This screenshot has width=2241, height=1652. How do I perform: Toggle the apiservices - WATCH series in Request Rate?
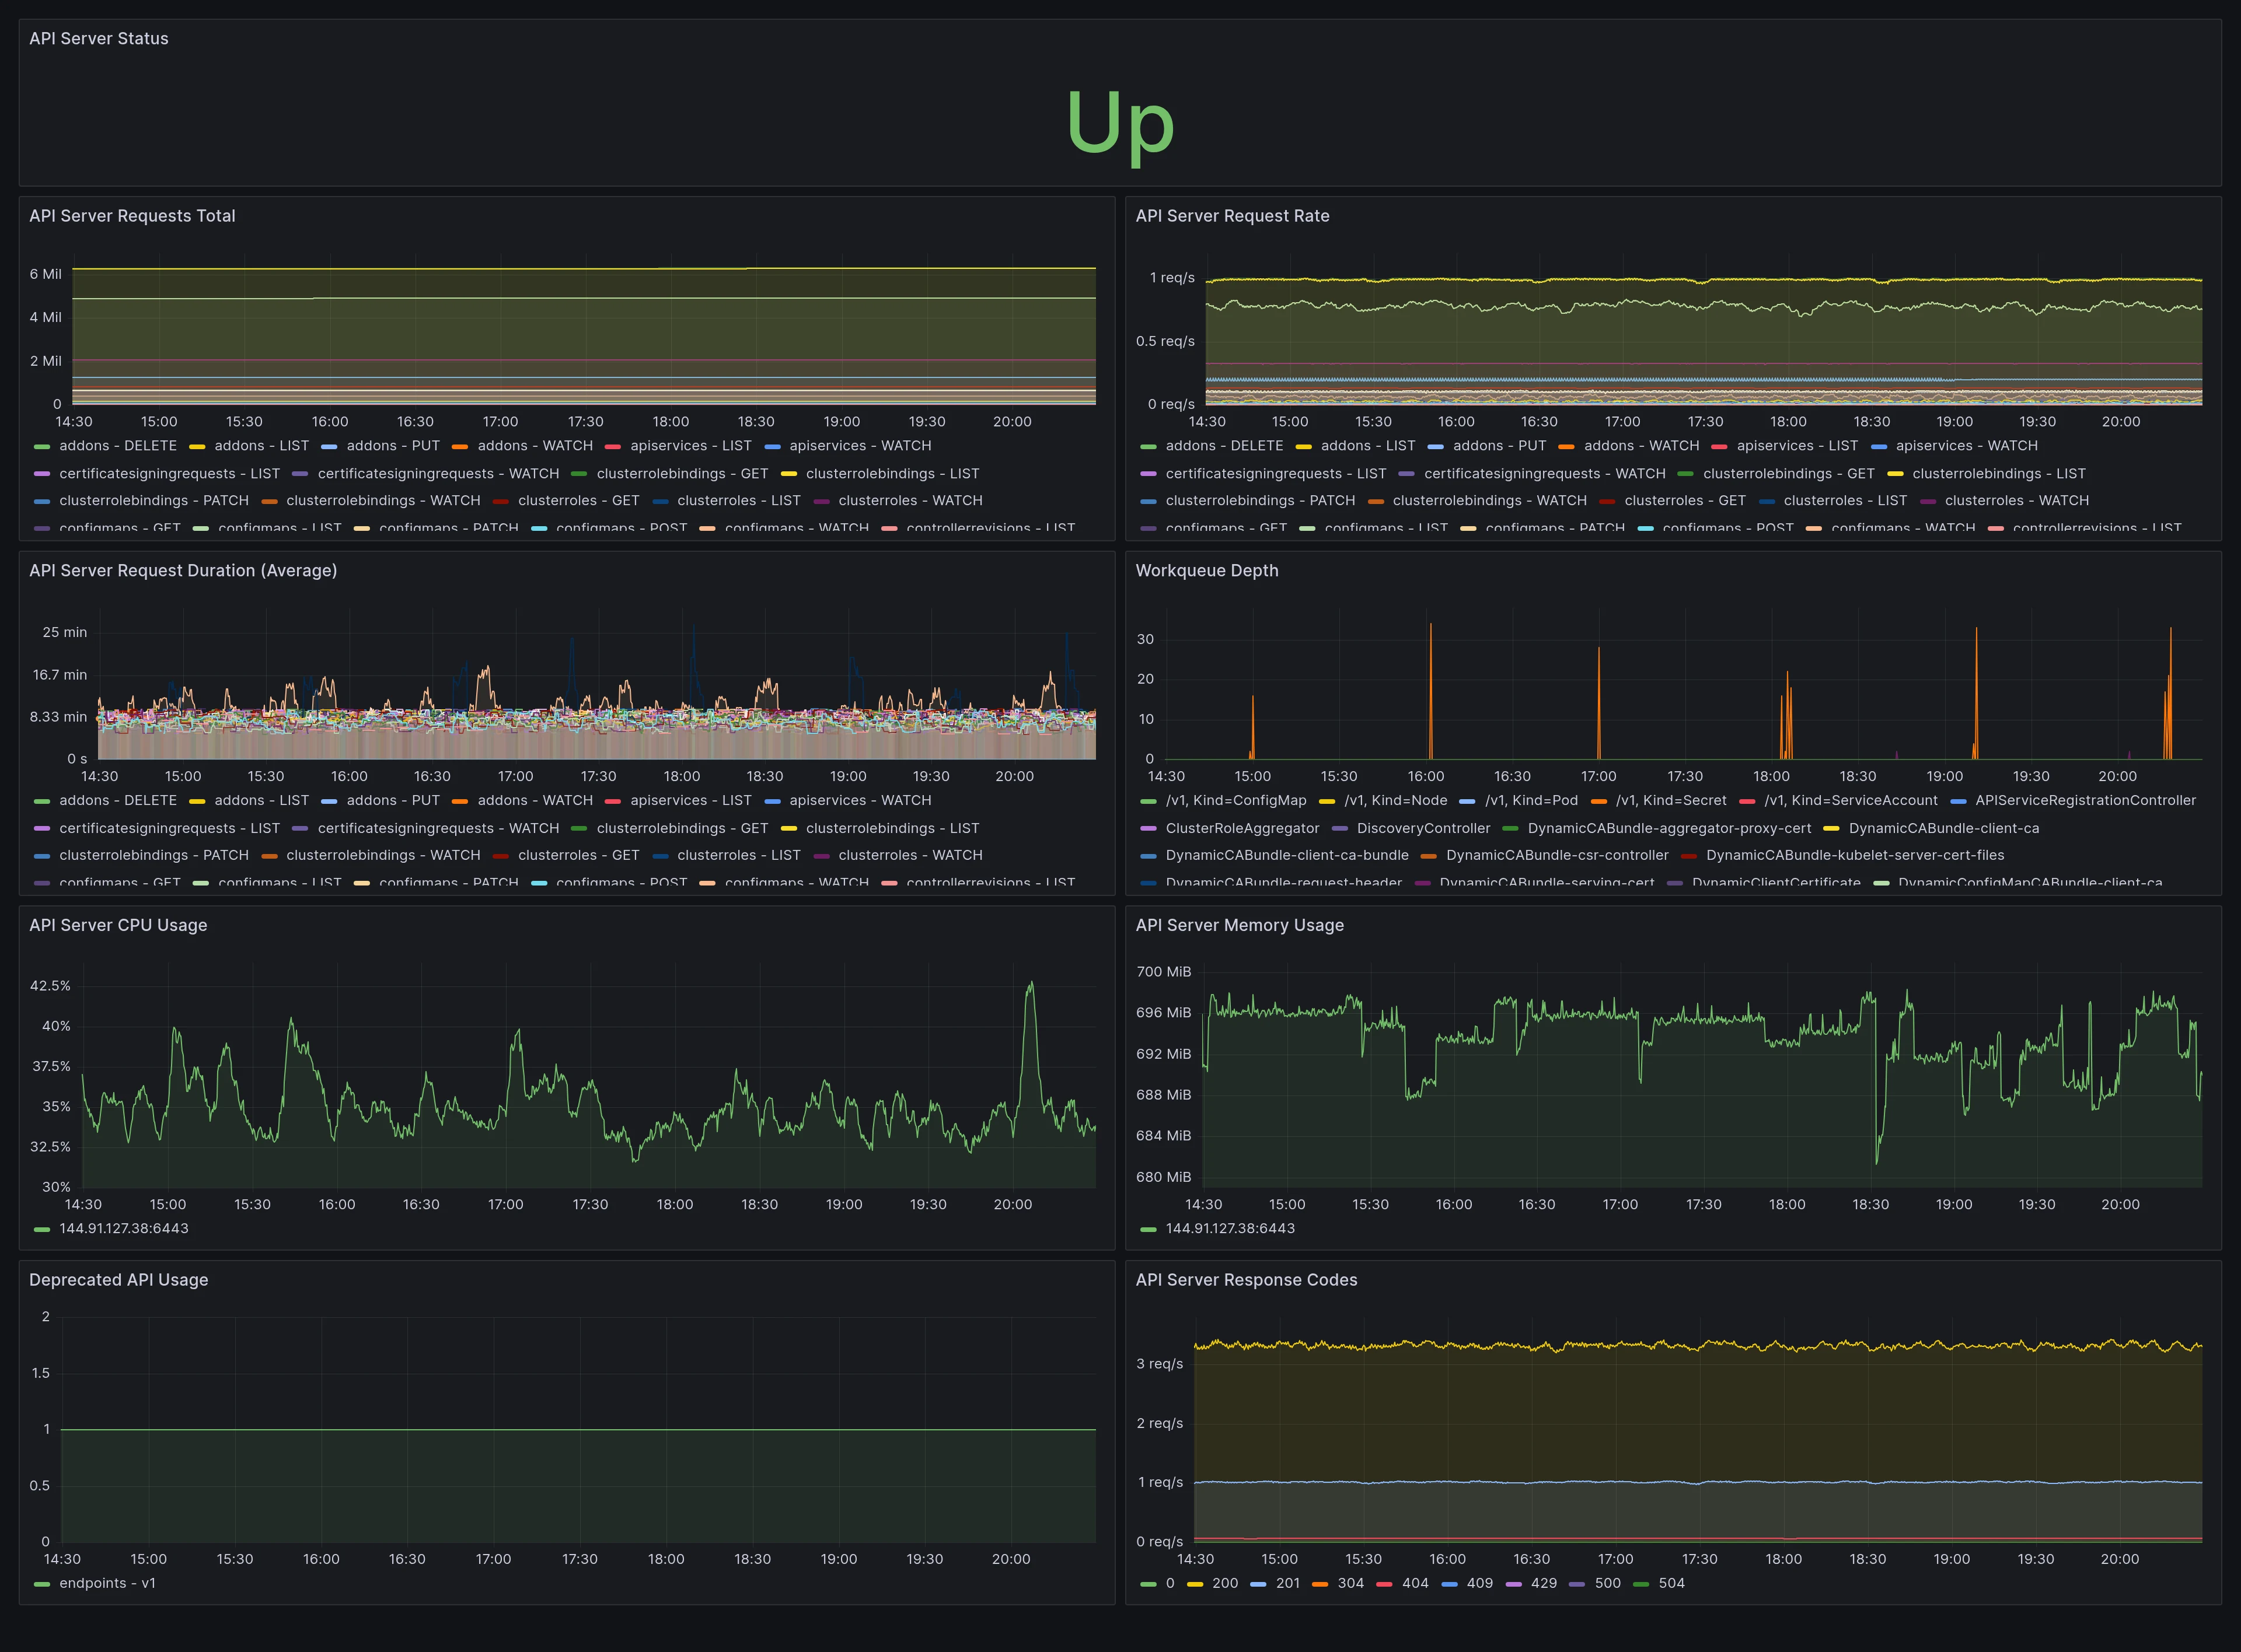pyautogui.click(x=1966, y=446)
